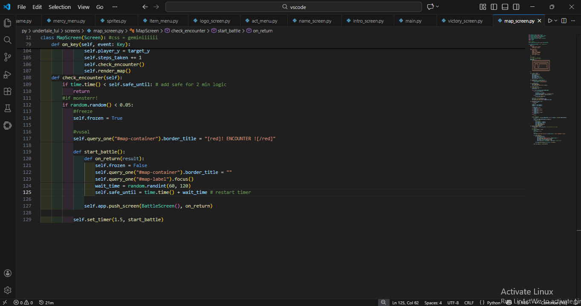Toggle the Primary Side Bar layout button
Image resolution: width=581 pixels, height=306 pixels.
494,7
